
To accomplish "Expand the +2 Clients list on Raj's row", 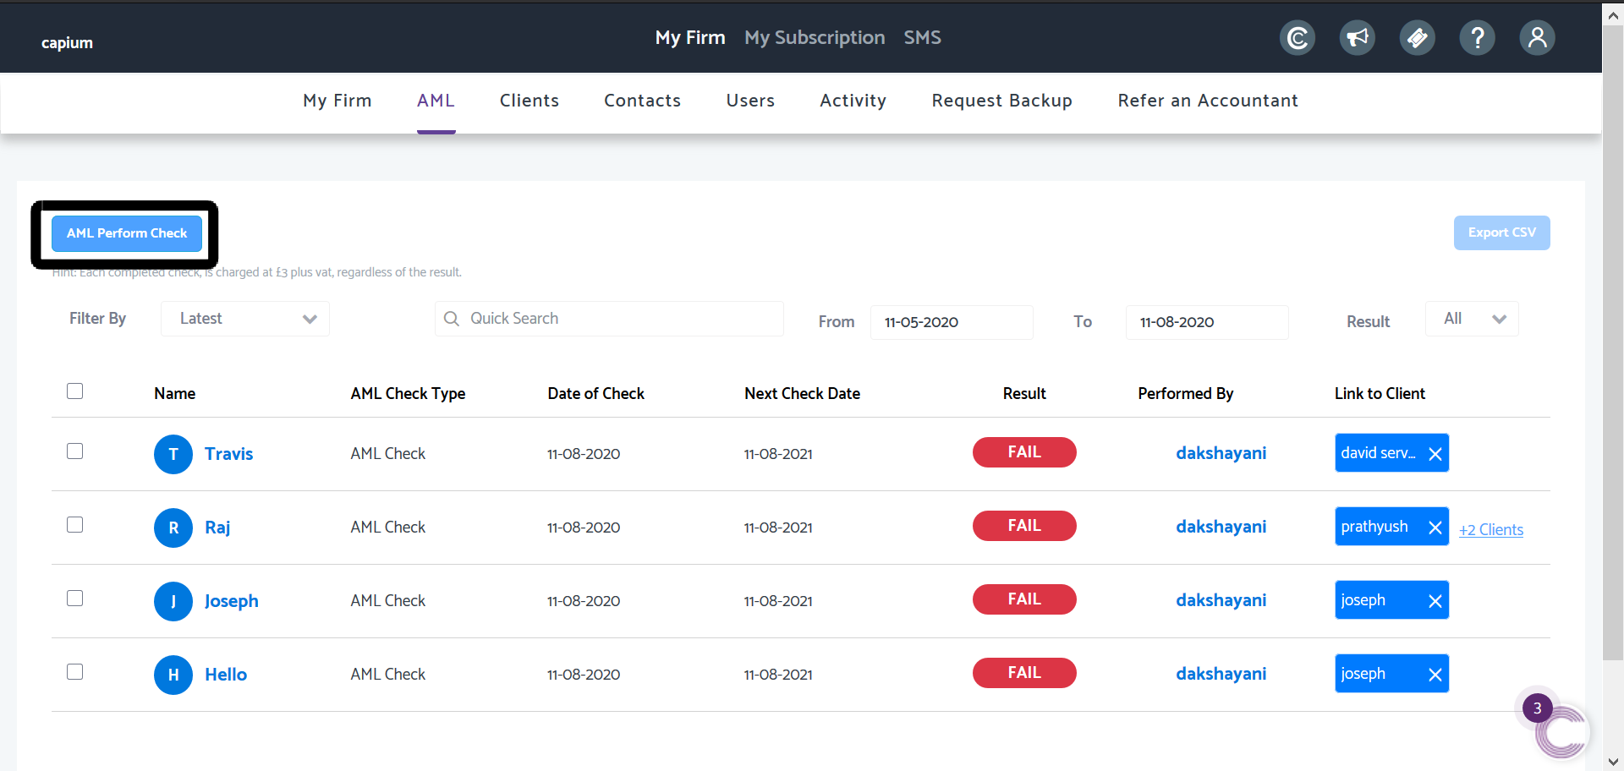I will coord(1491,529).
